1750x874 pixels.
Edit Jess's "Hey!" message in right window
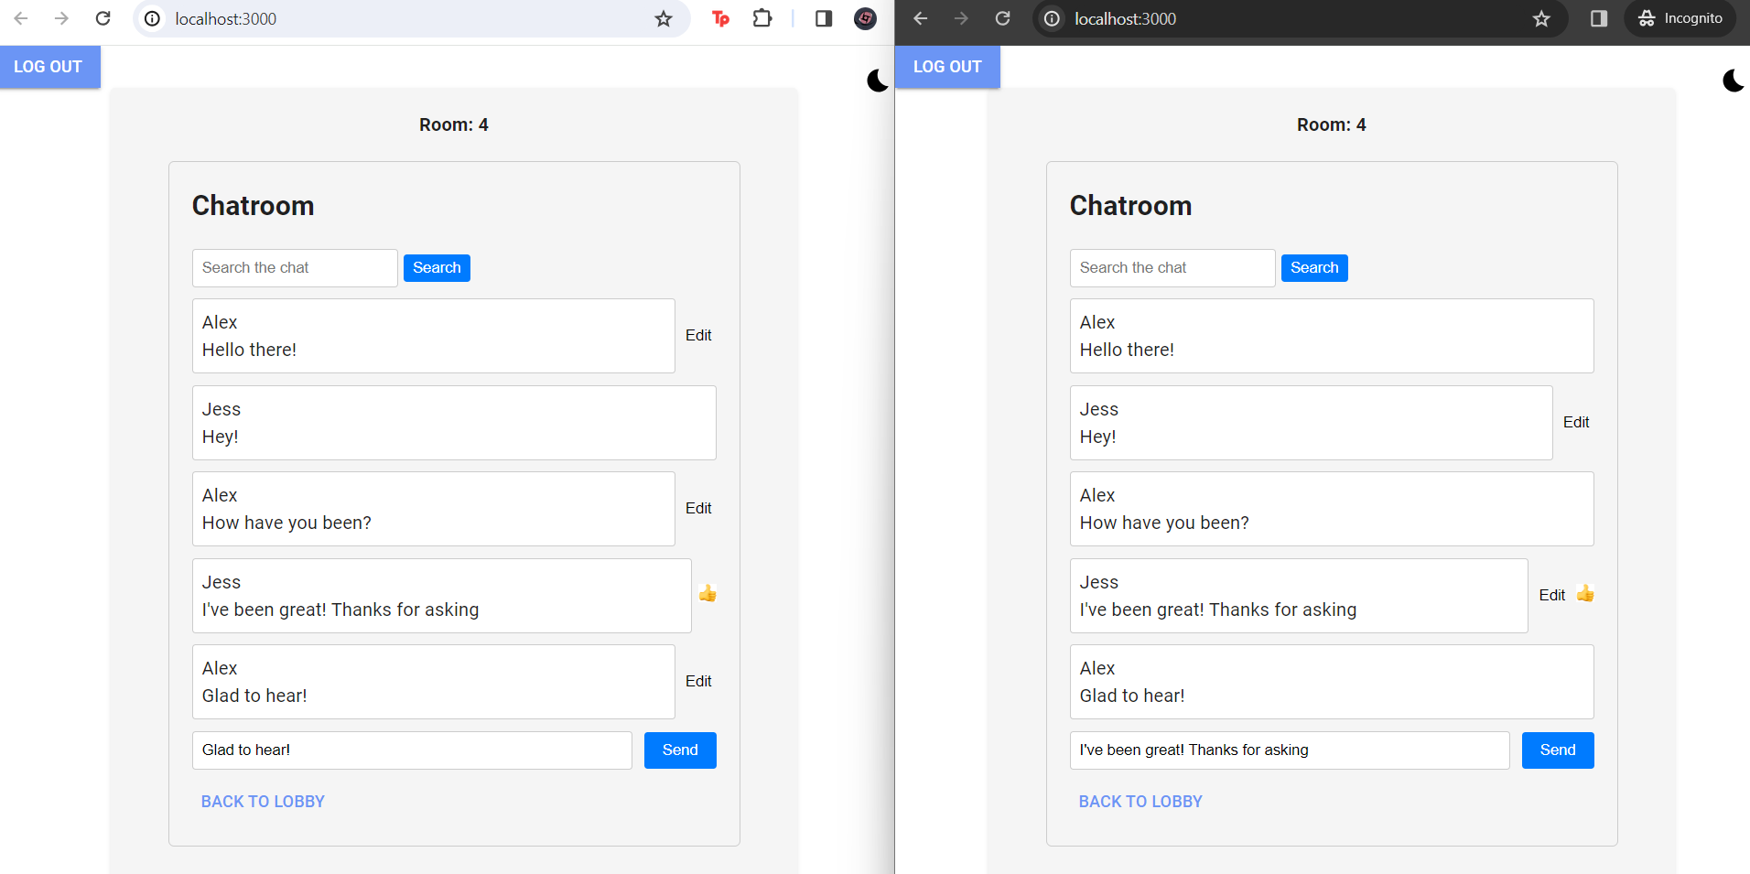[x=1575, y=422]
